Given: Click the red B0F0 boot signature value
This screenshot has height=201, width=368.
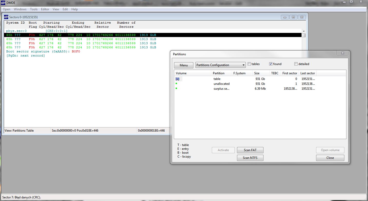Looking at the screenshot, I should [x=76, y=51].
